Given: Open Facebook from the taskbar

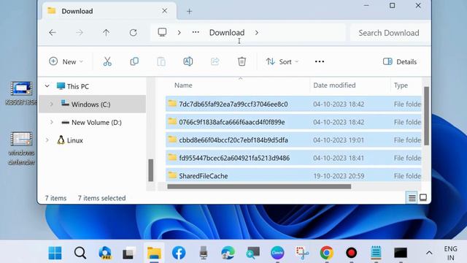Looking at the screenshot, I should (179, 253).
